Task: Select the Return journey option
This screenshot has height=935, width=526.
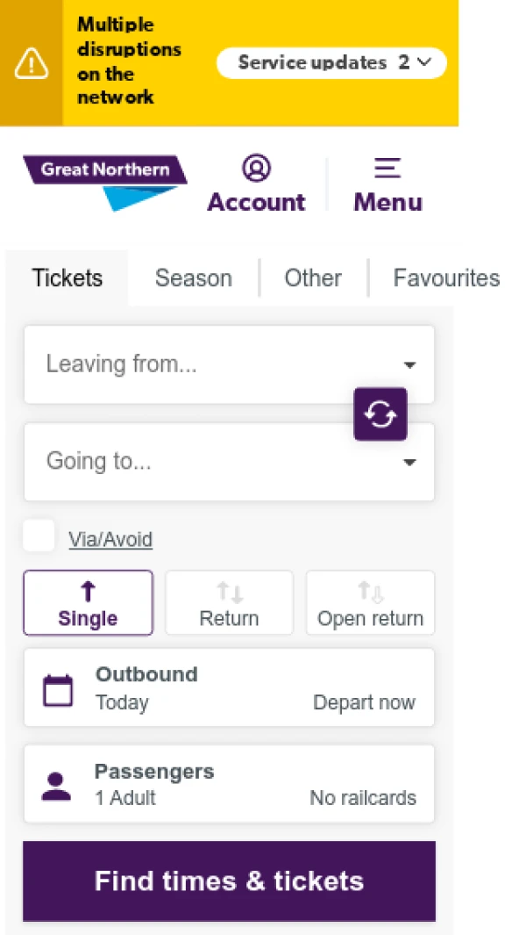Action: tap(230, 603)
